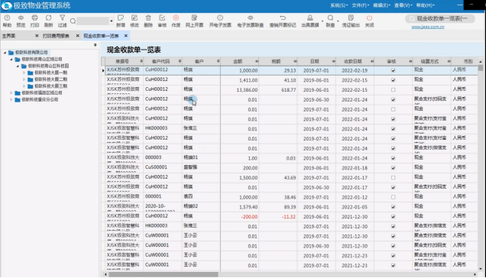Click the red 关闭 power icon
The width and height of the screenshot is (486, 278).
coord(369,18)
